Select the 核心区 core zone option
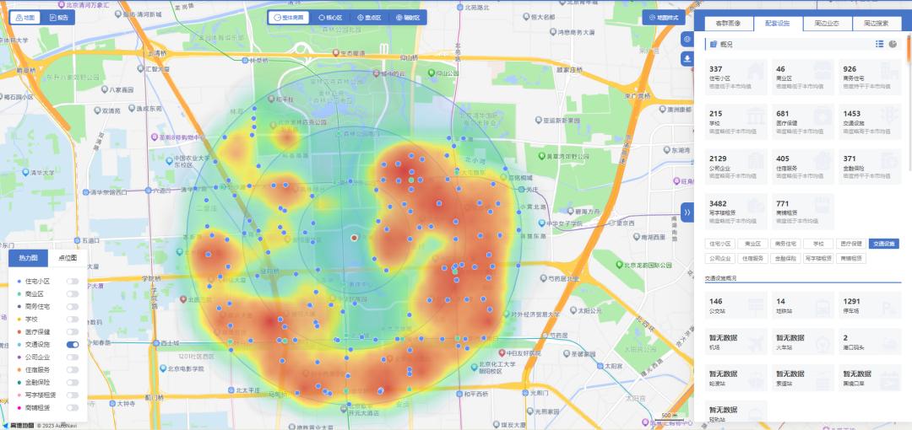Screen dimensions: 912x430 tap(329, 18)
